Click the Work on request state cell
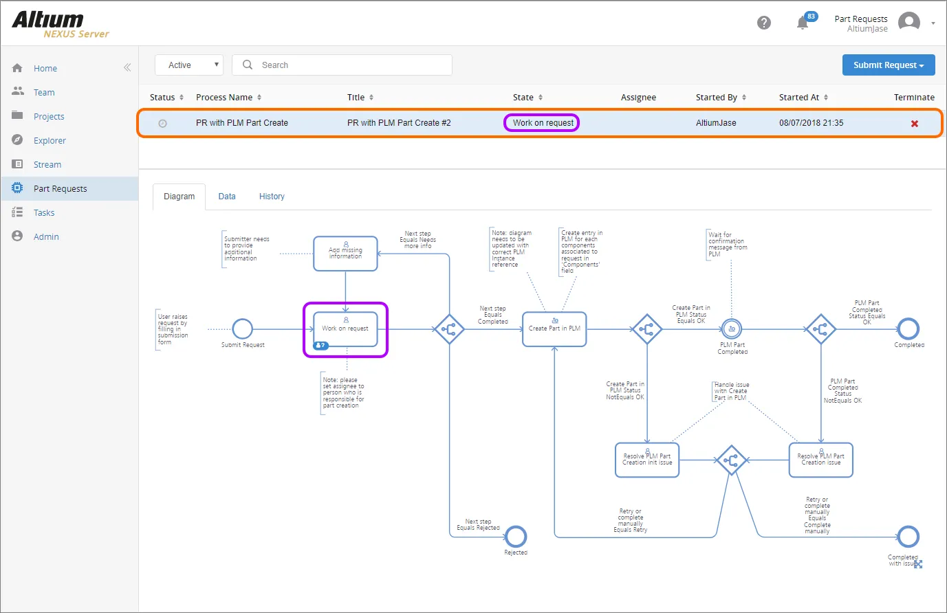The height and width of the screenshot is (613, 947). (x=543, y=123)
